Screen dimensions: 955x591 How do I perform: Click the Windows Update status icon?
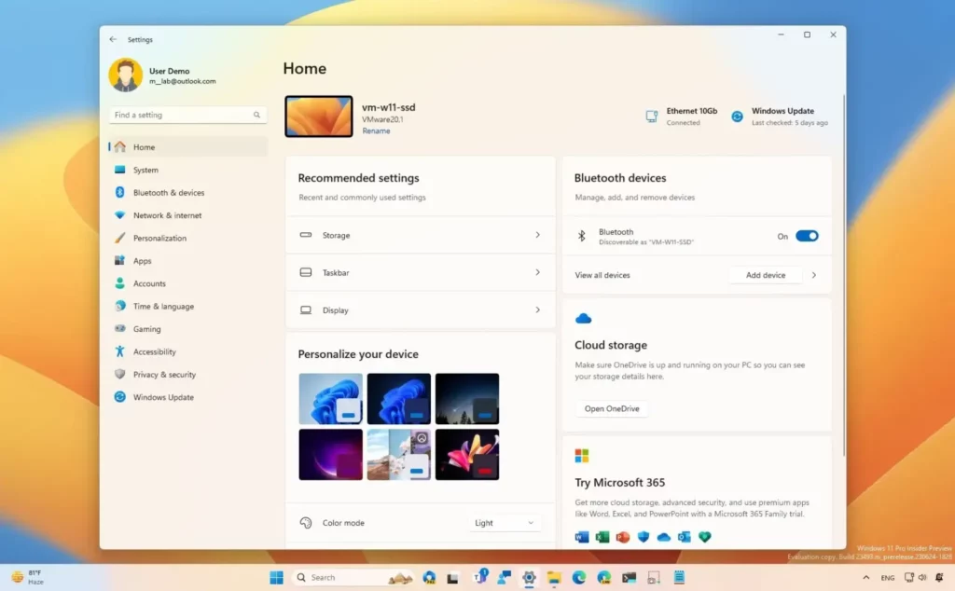coord(736,115)
